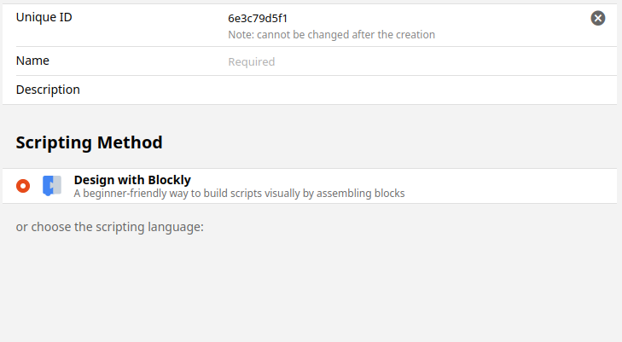
Task: Choose the Design with Blockly title
Action: pyautogui.click(x=132, y=180)
